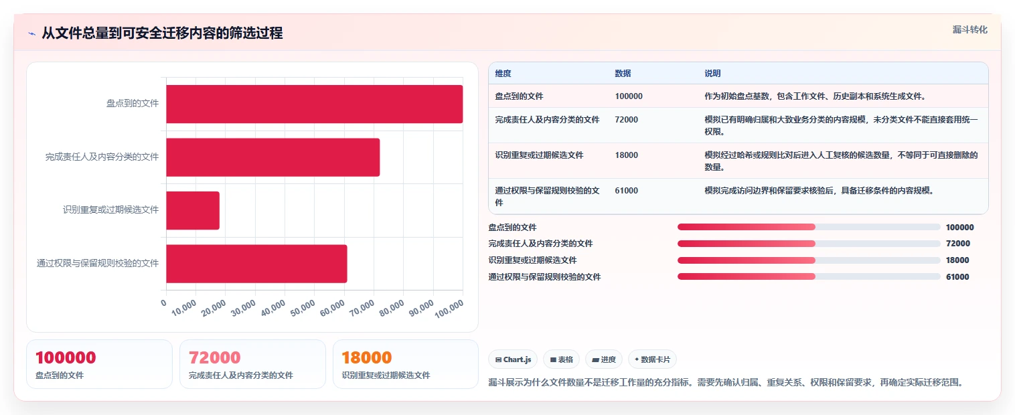This screenshot has width=1015, height=415.
Task: Click the 识别重复或过期候选文件 cell in the table
Action: (539, 155)
